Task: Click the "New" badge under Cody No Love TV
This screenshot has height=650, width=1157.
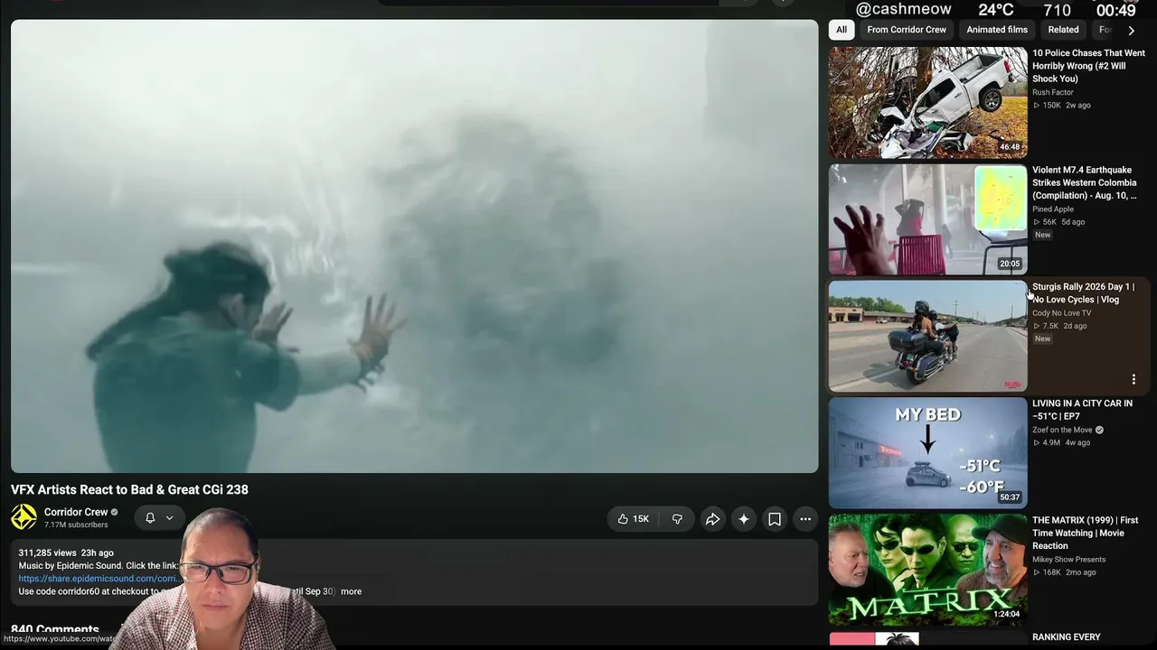Action: (x=1042, y=339)
